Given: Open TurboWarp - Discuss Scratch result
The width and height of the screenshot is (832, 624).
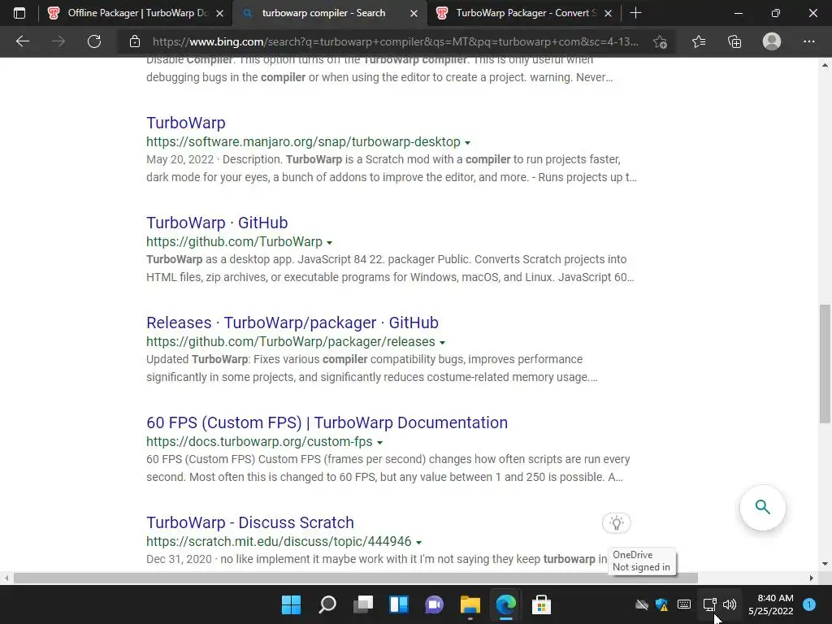Looking at the screenshot, I should tap(250, 522).
